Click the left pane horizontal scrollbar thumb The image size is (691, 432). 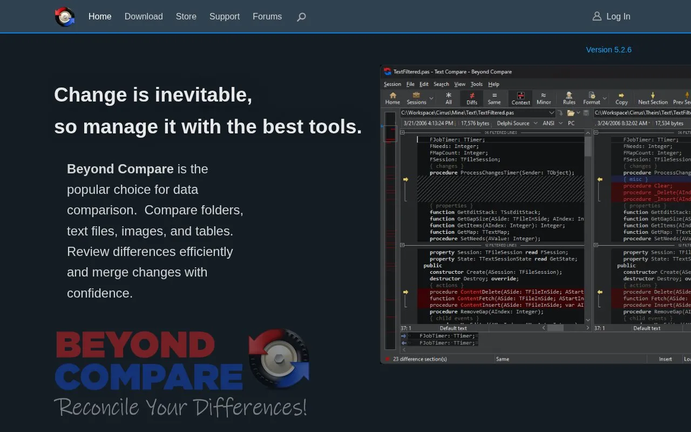coord(555,328)
